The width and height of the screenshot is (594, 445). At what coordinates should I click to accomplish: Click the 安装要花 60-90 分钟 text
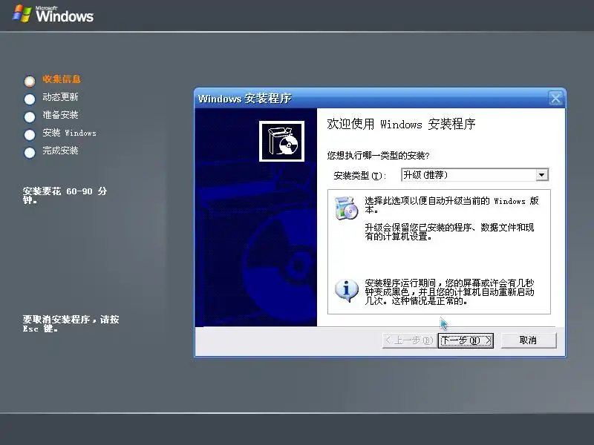click(x=65, y=196)
